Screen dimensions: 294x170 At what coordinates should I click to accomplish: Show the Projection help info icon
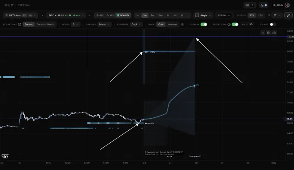coord(229,25)
